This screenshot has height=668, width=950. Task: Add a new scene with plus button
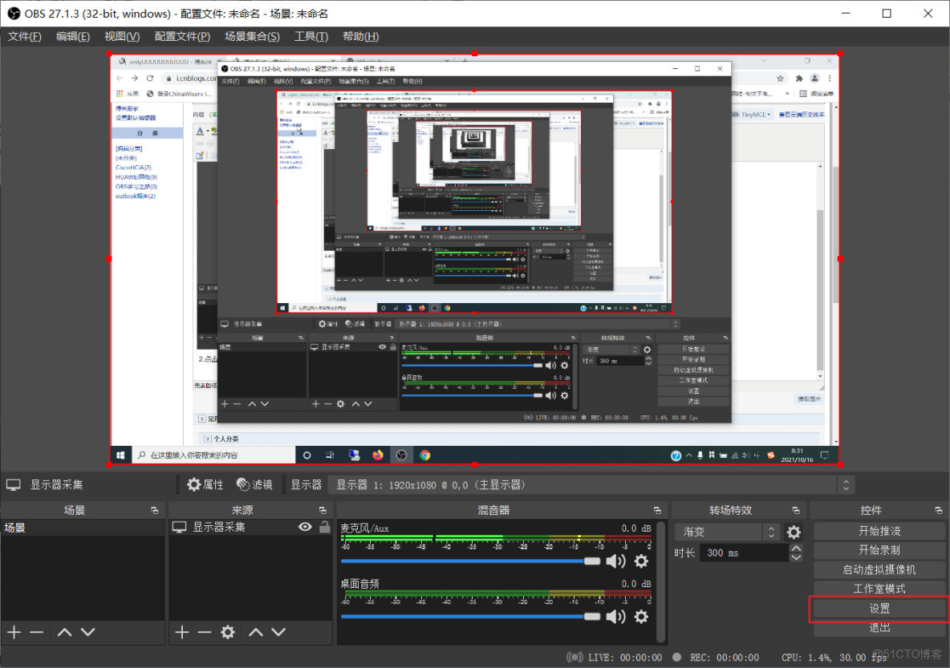point(14,632)
